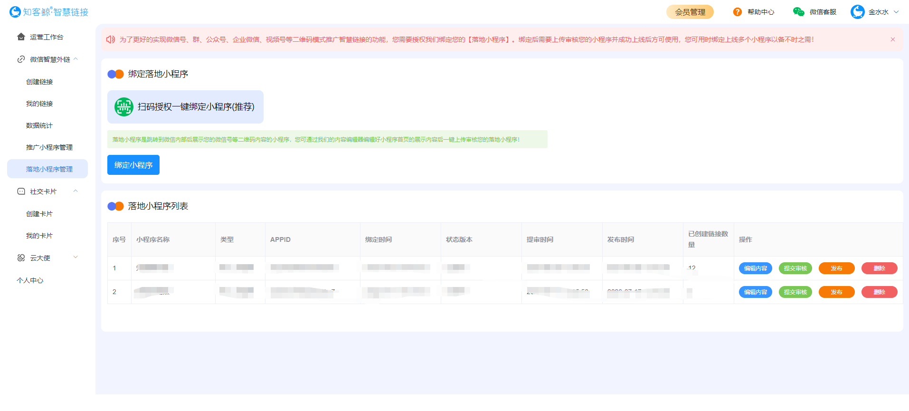Open 创建链接 in the sidebar
This screenshot has height=411, width=909.
pos(39,82)
